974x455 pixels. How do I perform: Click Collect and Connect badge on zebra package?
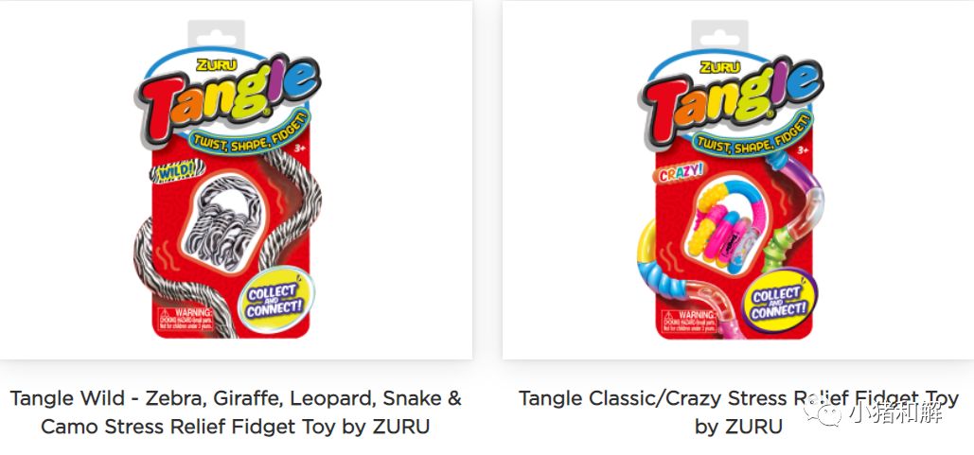(275, 299)
